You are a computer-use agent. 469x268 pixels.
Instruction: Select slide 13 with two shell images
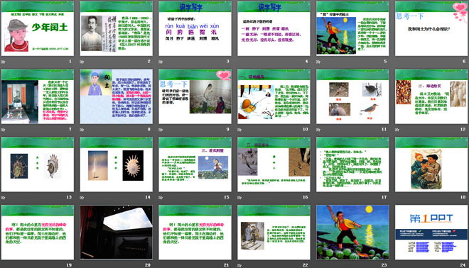point(38,164)
